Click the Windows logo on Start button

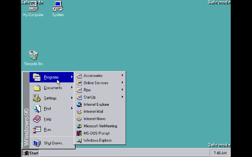(x=26, y=153)
